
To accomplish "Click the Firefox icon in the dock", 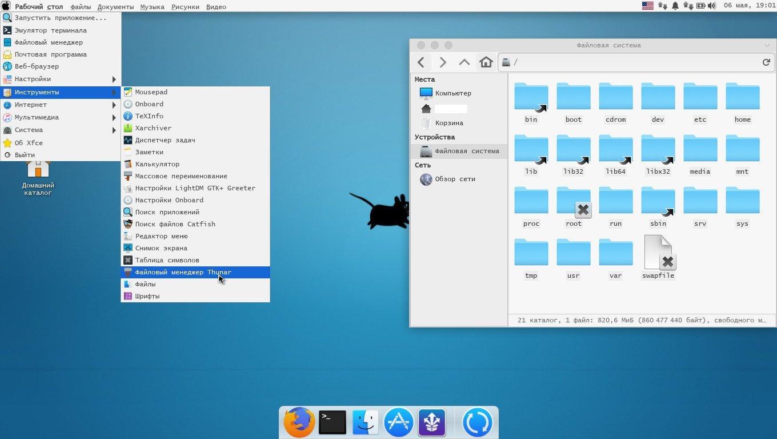I will click(x=299, y=423).
